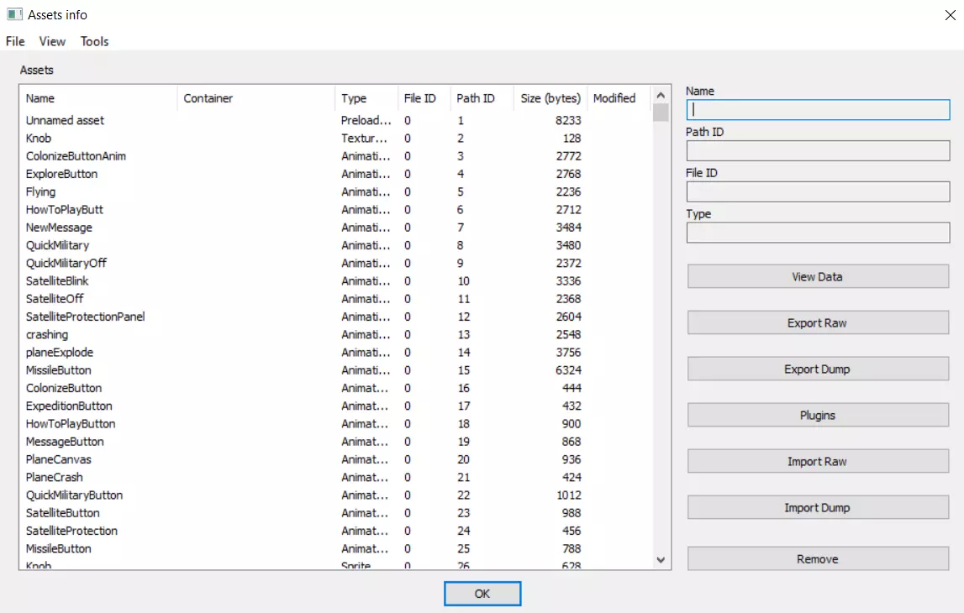This screenshot has width=964, height=613.
Task: Confirm with the OK button
Action: (482, 593)
